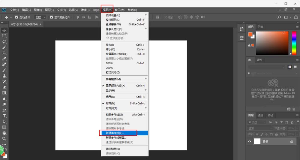Choose 新建参考线(E)... menu item

125,133
